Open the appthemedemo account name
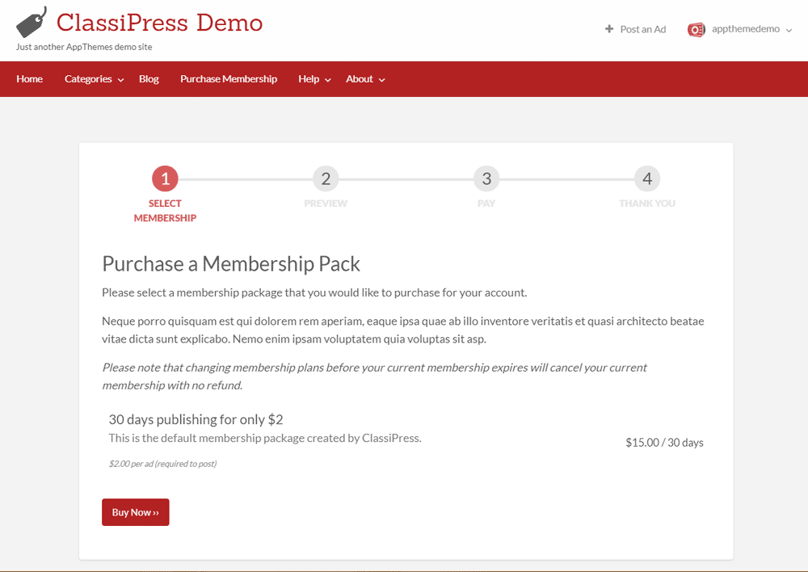The image size is (808, 572). click(745, 29)
